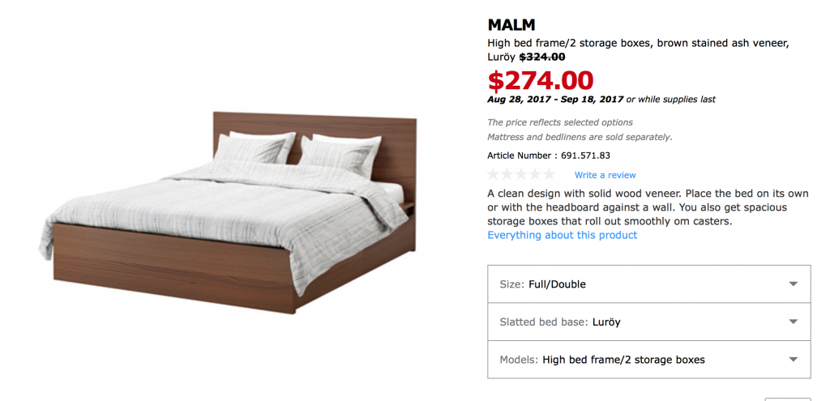
Task: Click the fourth rating star
Action: 535,175
